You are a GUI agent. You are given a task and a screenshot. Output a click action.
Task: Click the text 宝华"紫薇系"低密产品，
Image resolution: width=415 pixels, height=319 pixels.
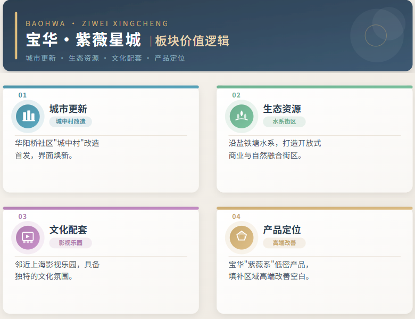[x=269, y=265]
